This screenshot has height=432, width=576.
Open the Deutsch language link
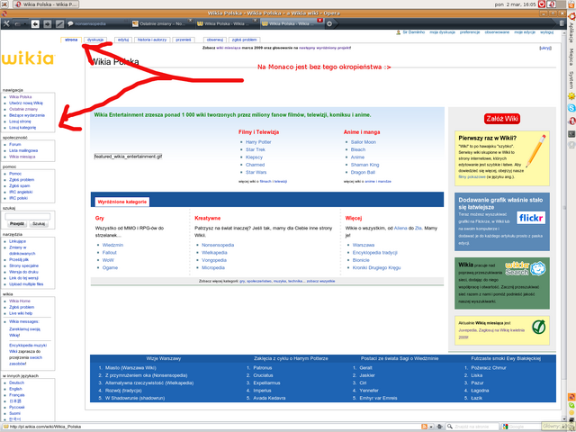tap(16, 382)
